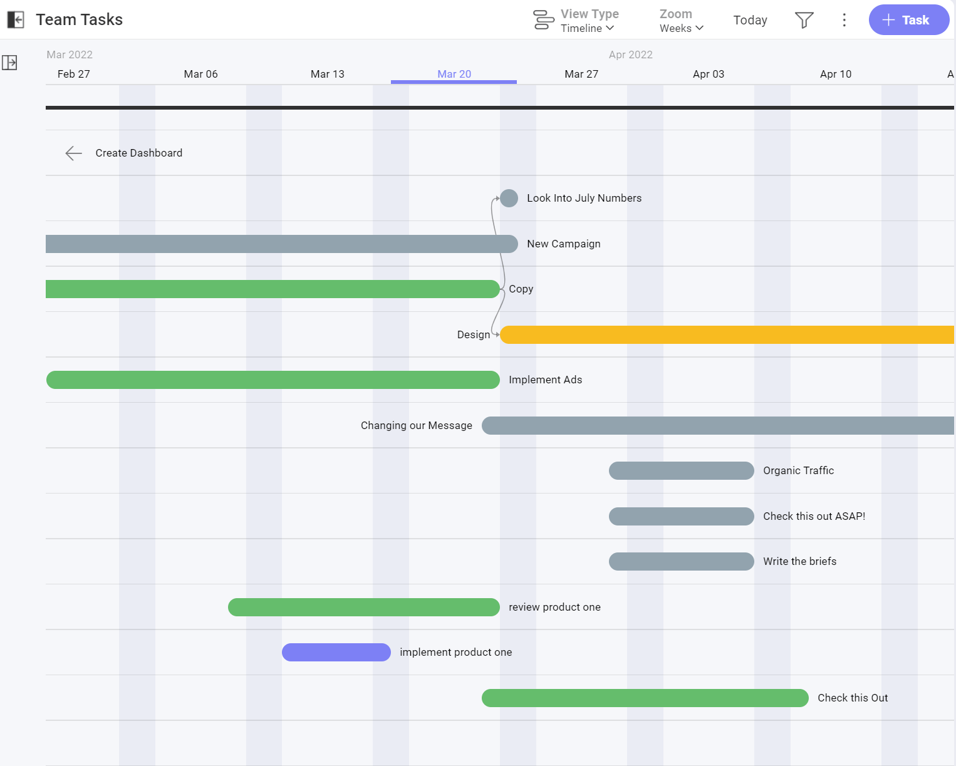Viewport: 956px width, 766px height.
Task: Open the Zoom Weeks dropdown
Action: pos(681,28)
